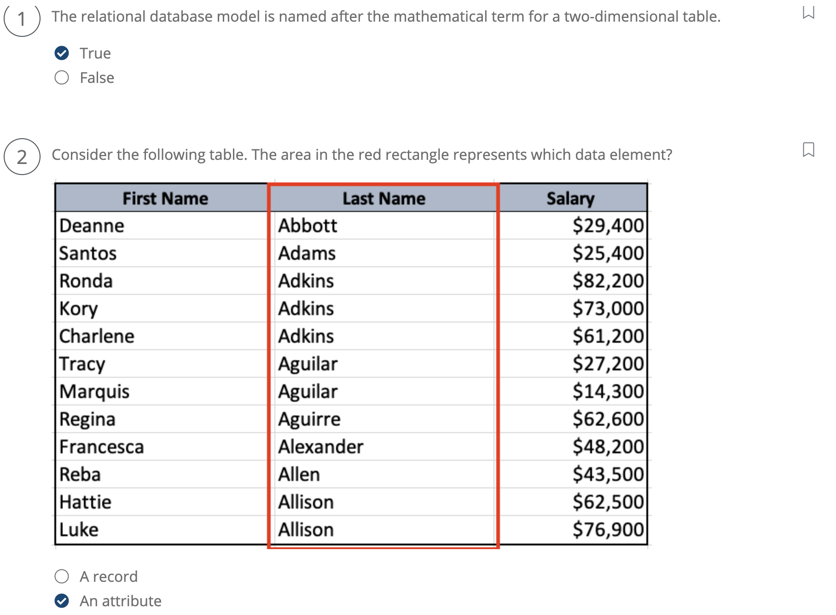Select the cell containing Deanne
Screen dimensions: 836x615
(x=92, y=225)
